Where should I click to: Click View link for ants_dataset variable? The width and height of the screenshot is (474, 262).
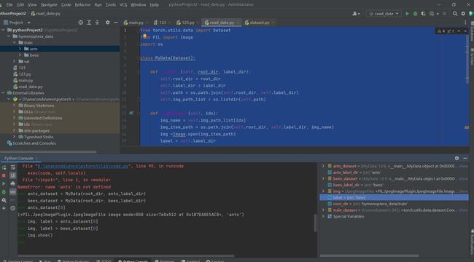click(x=463, y=166)
